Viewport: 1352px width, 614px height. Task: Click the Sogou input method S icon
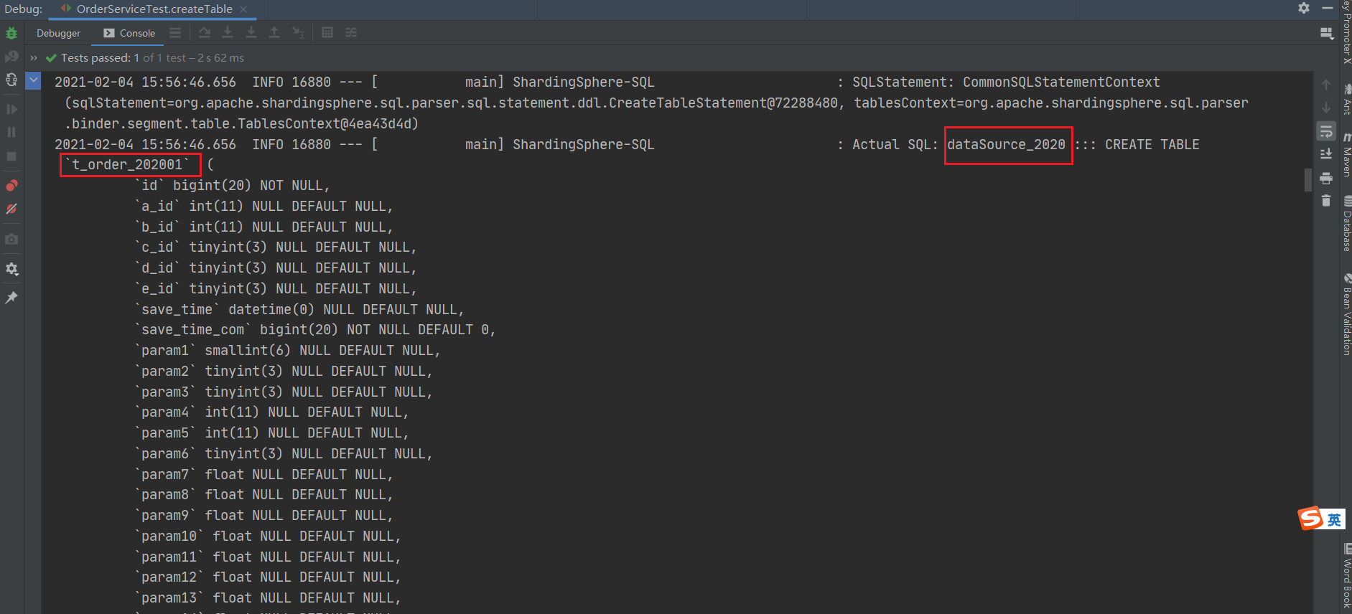coord(1310,518)
